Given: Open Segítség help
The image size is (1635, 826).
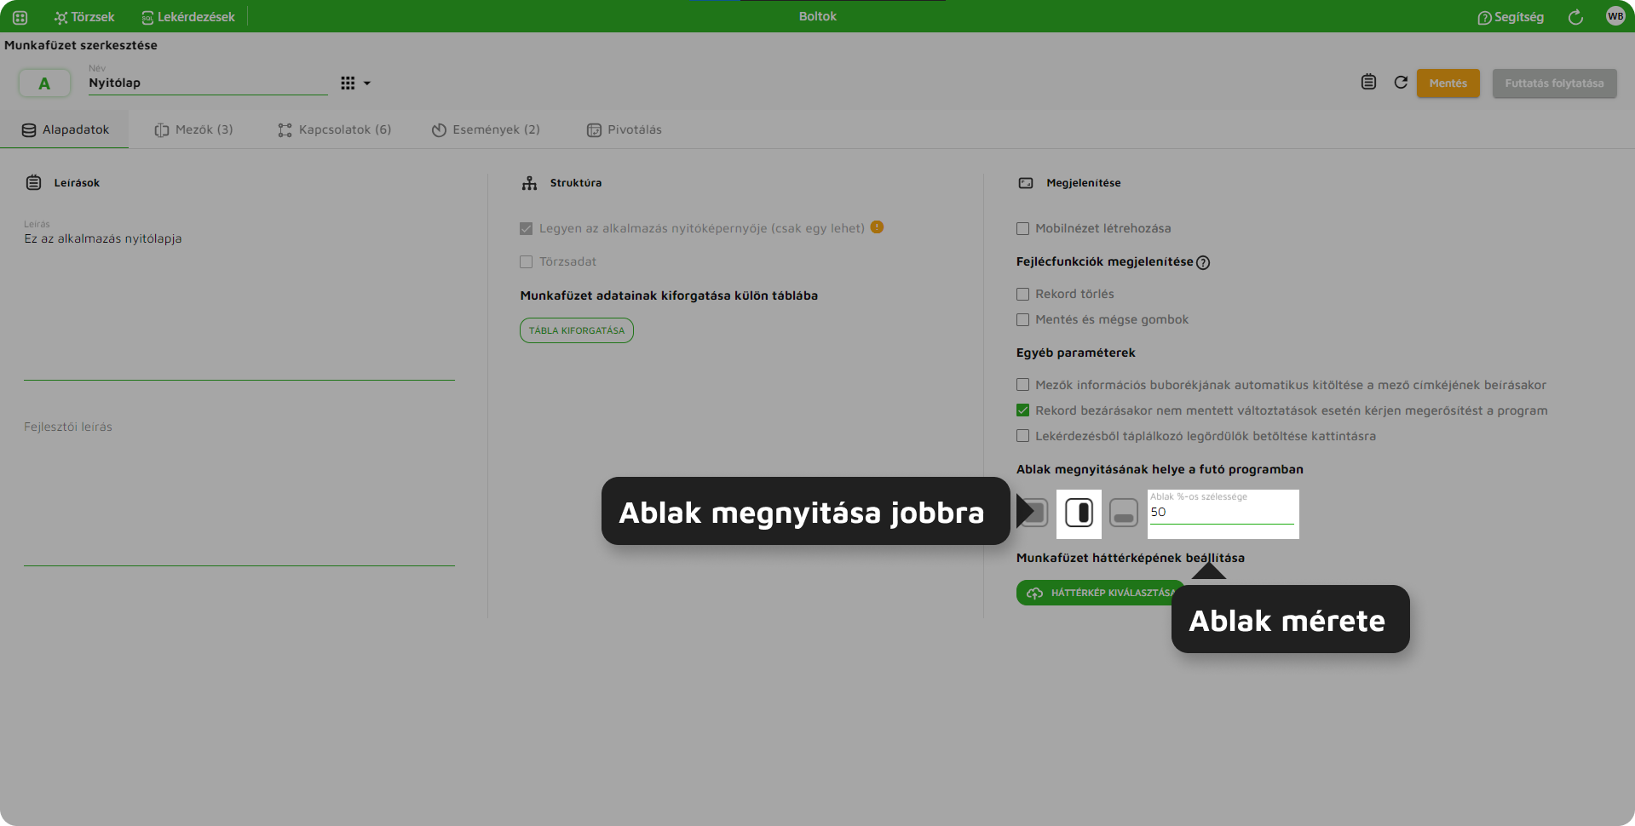Looking at the screenshot, I should coord(1510,17).
